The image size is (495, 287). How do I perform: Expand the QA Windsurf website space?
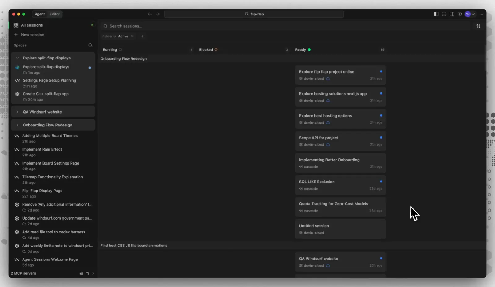17,112
